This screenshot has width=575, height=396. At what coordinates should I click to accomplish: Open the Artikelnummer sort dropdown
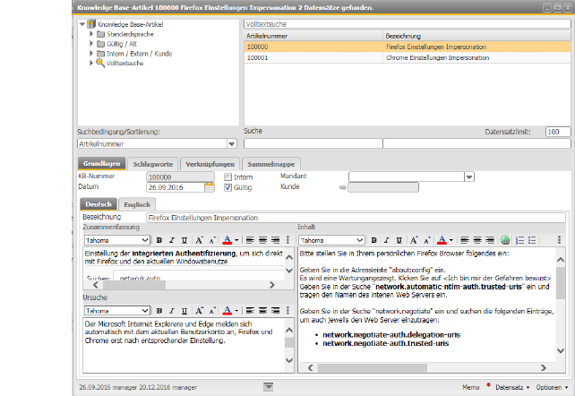[x=232, y=143]
